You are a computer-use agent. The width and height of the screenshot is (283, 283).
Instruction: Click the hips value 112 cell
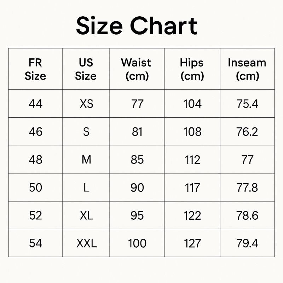click(192, 160)
